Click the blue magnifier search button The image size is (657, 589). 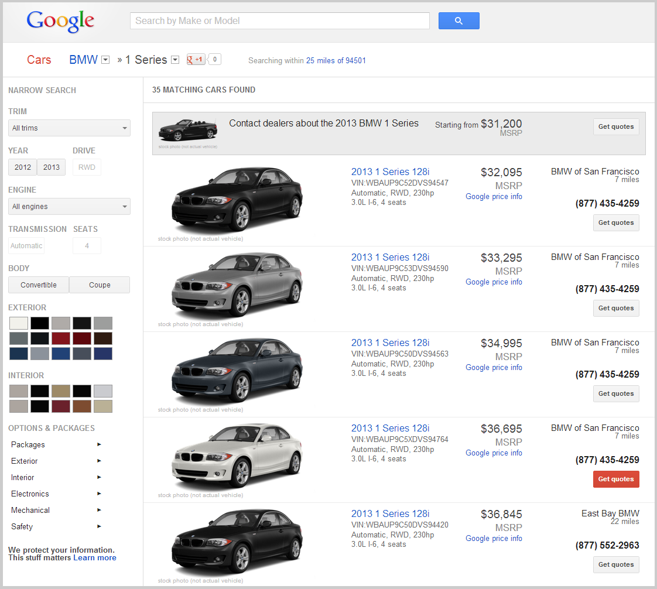click(x=458, y=21)
